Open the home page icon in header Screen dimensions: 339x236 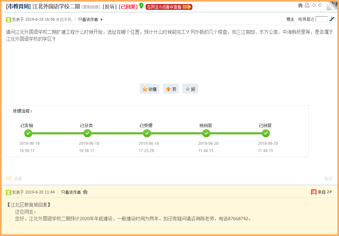(300, 5)
